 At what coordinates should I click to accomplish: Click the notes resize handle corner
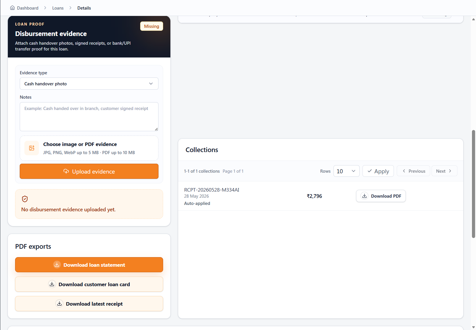pyautogui.click(x=156, y=129)
